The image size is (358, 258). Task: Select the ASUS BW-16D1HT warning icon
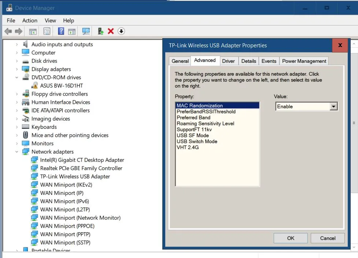pos(34,86)
